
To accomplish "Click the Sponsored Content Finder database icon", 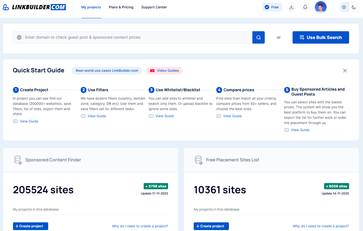I will click(18, 160).
